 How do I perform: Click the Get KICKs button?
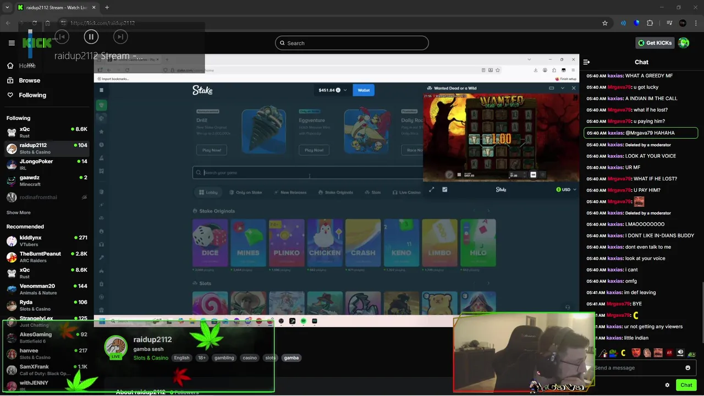tap(654, 43)
